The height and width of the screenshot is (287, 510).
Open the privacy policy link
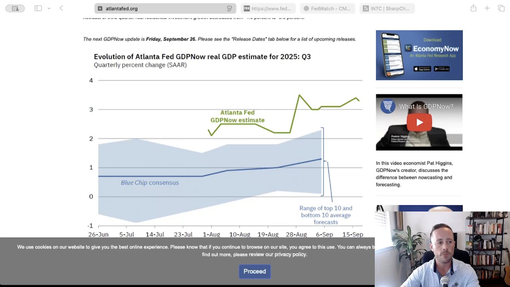tap(290, 254)
